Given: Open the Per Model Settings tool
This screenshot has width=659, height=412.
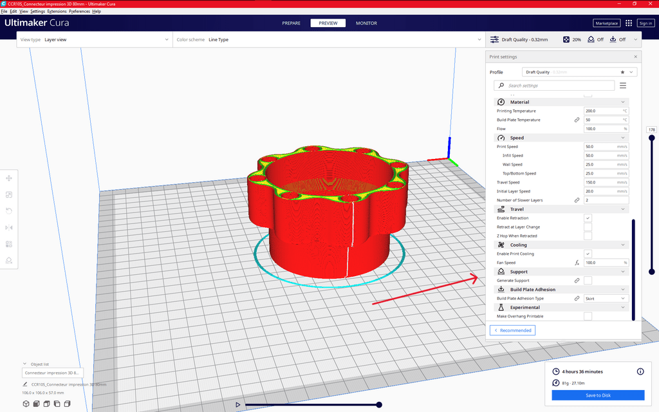Looking at the screenshot, I should [9, 244].
